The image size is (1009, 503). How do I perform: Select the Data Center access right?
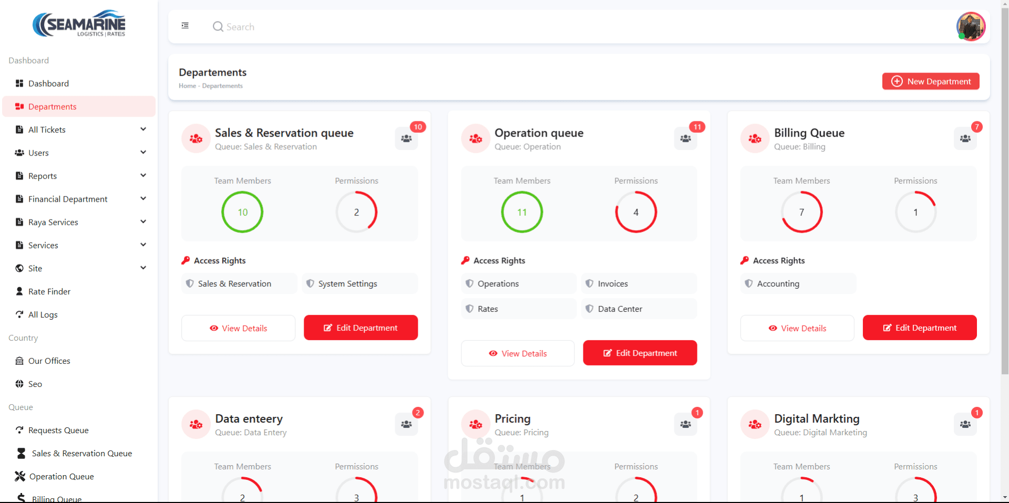[640, 309]
